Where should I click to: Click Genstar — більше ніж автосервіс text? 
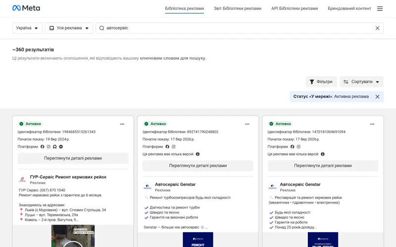pos(171,227)
